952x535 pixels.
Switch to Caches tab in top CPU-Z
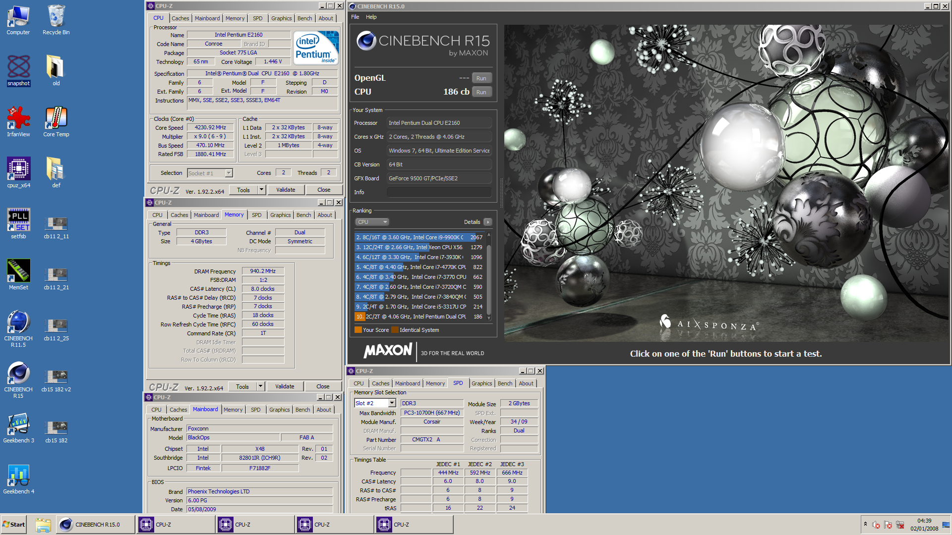pos(180,18)
